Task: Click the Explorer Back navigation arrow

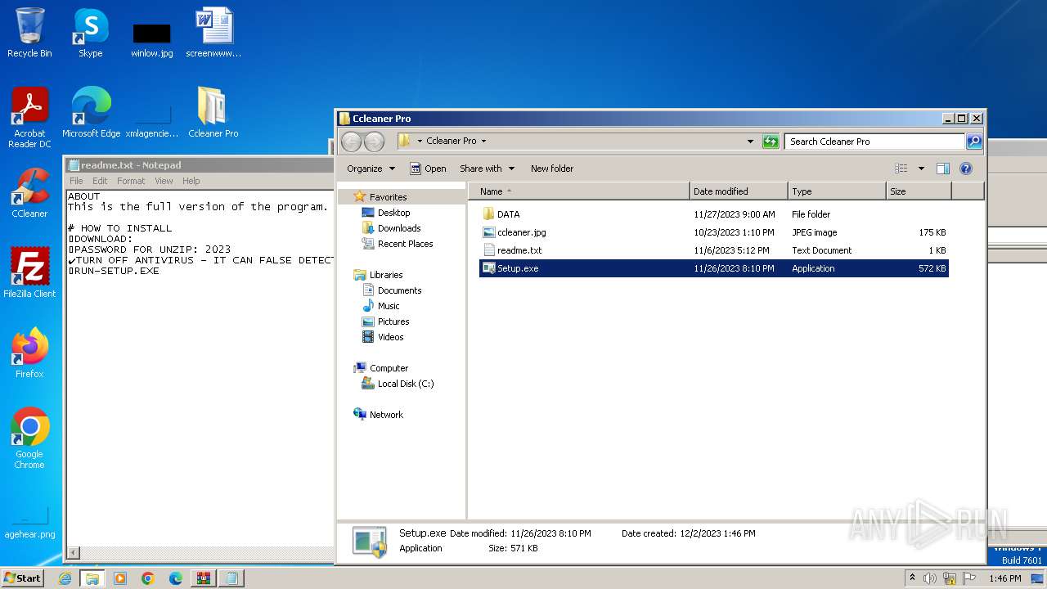Action: (351, 142)
